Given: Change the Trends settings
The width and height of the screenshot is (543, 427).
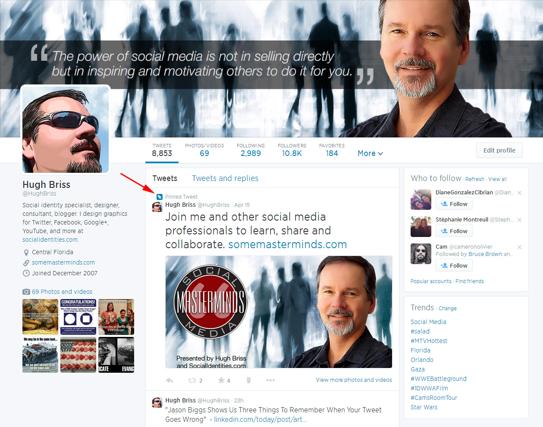Looking at the screenshot, I should pos(448,309).
